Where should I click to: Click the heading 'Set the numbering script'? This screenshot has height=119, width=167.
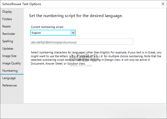(x=76, y=16)
